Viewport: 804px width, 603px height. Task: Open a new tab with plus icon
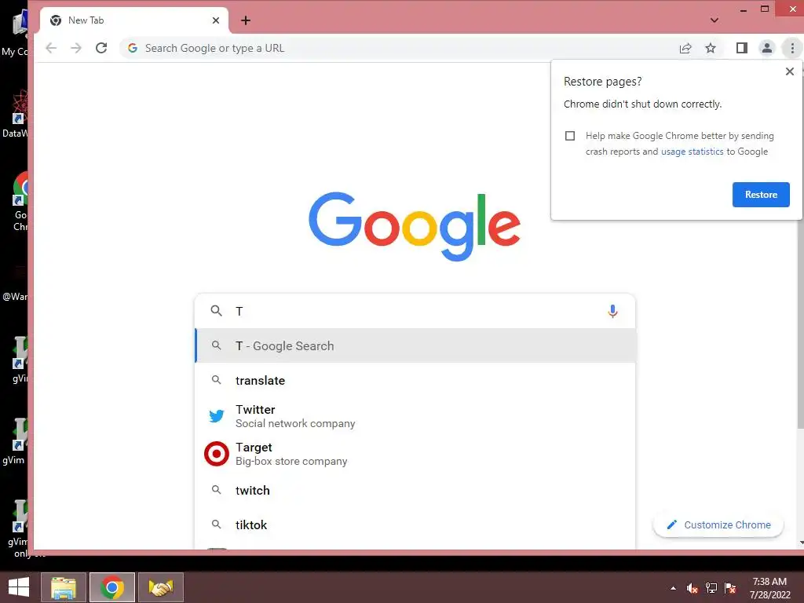246,20
